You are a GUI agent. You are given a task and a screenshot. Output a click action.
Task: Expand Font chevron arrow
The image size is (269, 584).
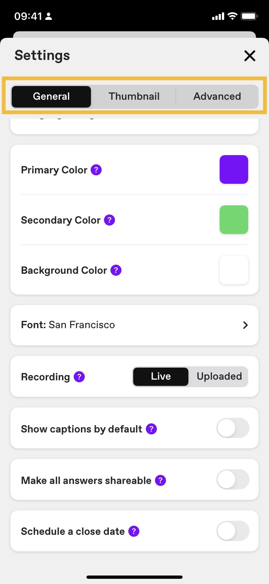point(246,325)
